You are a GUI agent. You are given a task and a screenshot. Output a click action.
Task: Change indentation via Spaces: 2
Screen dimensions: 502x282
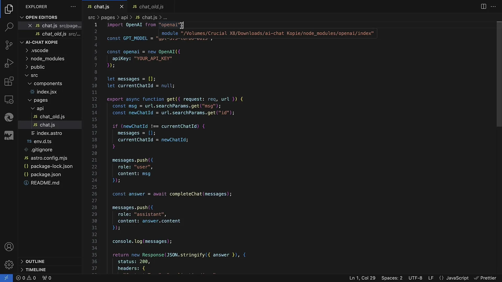[392, 278]
